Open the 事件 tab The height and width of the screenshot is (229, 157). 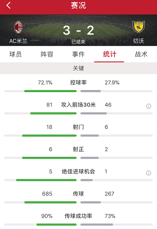click(x=78, y=54)
